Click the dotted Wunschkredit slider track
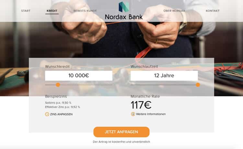Viewport: 243px width, 149px height. pos(86,85)
